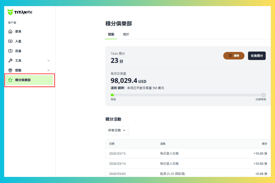Expand the 工具 sidebar section
This screenshot has width=275, height=183.
tap(48, 61)
